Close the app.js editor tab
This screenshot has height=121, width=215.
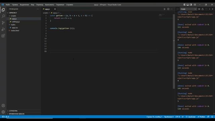pos(55,9)
